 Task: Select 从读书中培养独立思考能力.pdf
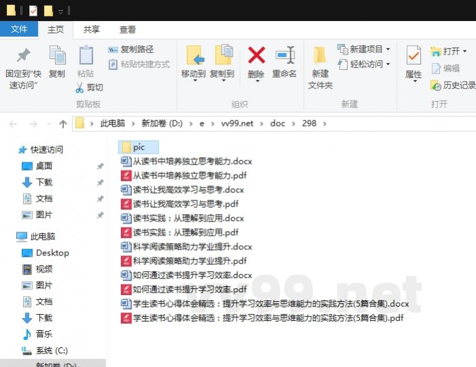(184, 175)
